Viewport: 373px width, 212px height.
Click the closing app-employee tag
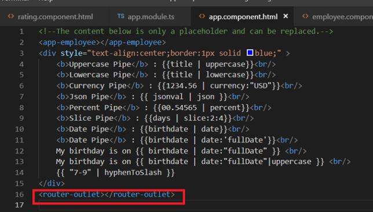point(133,42)
